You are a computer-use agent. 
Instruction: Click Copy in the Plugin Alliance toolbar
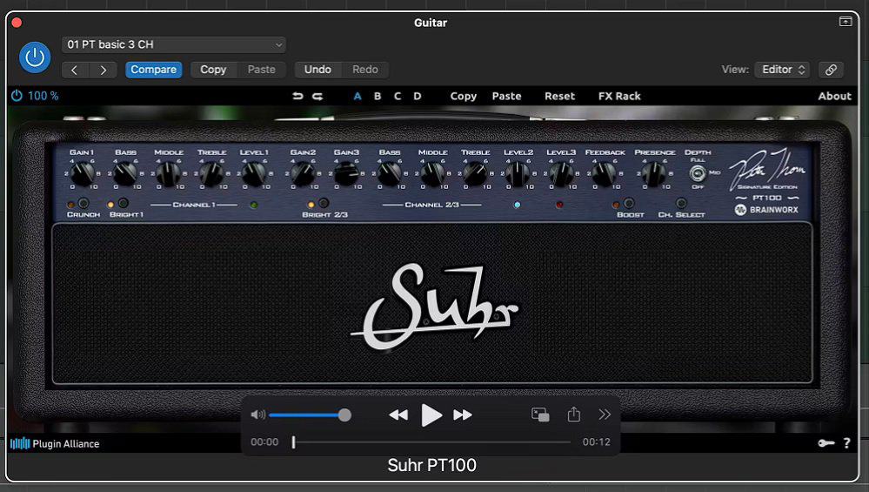464,96
